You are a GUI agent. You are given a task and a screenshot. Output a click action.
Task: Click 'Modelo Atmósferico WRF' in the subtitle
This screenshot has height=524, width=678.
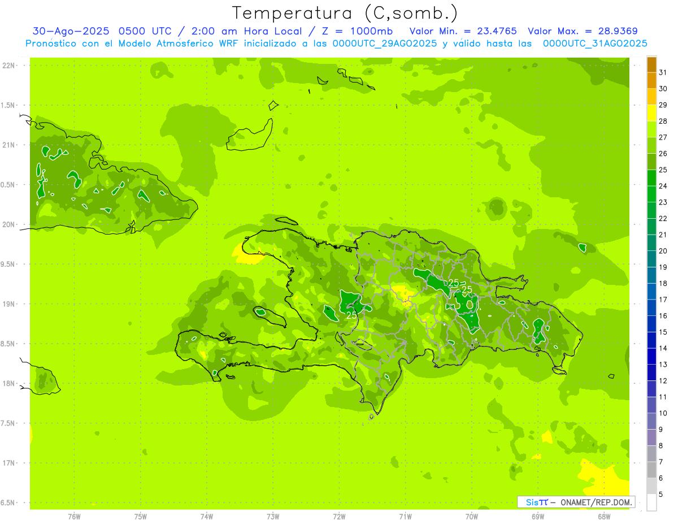176,44
